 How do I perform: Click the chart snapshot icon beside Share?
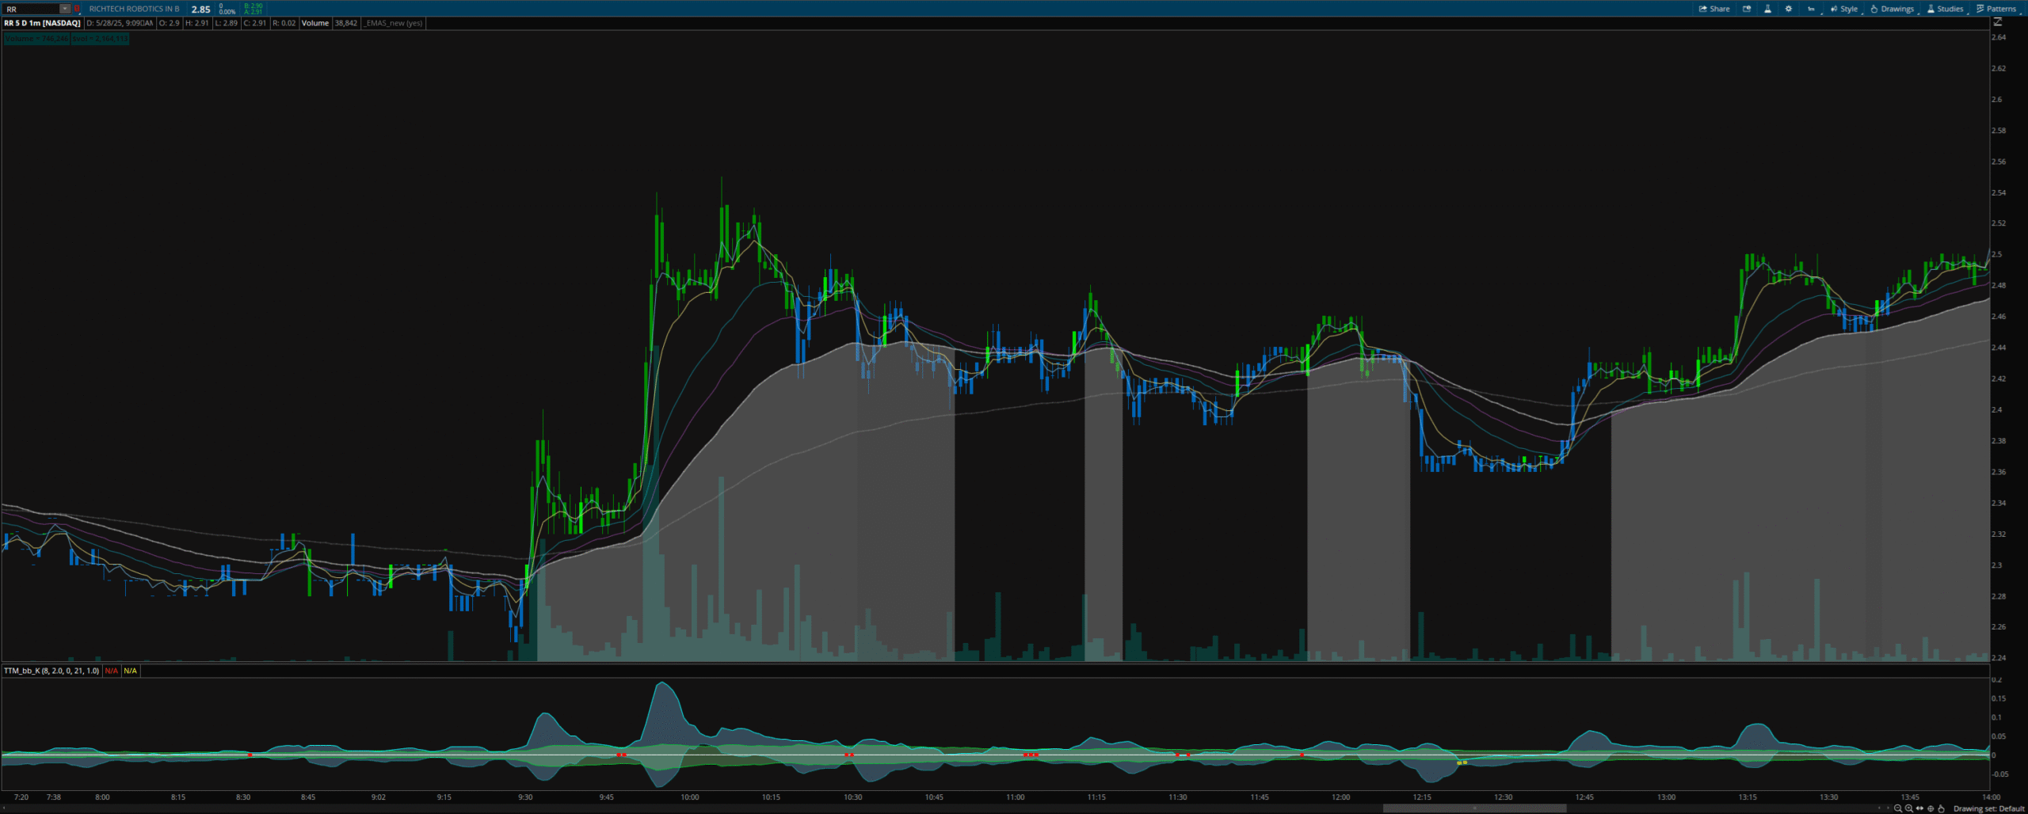coord(1747,9)
